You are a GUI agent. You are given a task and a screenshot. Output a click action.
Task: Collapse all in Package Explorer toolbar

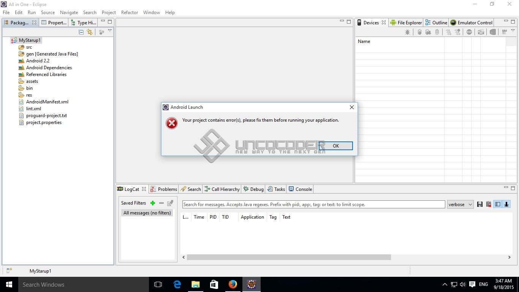coord(81,32)
